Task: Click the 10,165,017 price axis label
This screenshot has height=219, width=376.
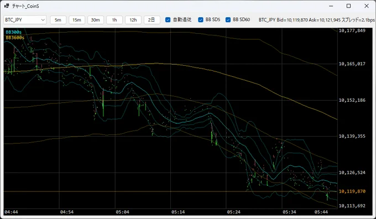Action: 352,64
